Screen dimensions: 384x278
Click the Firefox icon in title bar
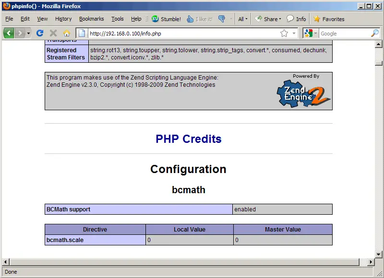pyautogui.click(x=7, y=6)
